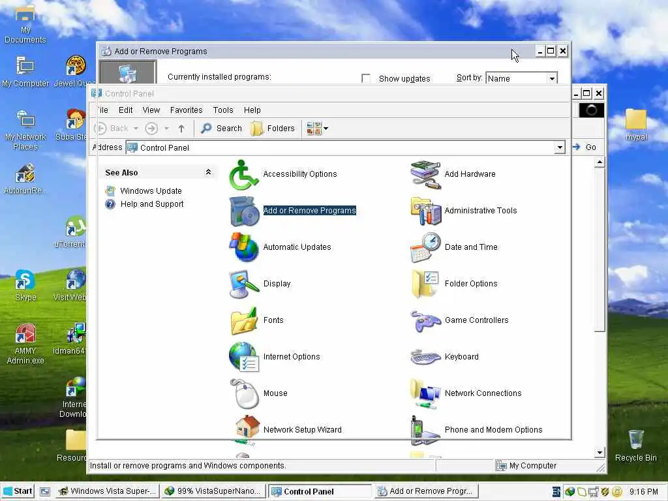The width and height of the screenshot is (668, 501).
Task: Click the Back toolbar button
Action: click(x=112, y=129)
